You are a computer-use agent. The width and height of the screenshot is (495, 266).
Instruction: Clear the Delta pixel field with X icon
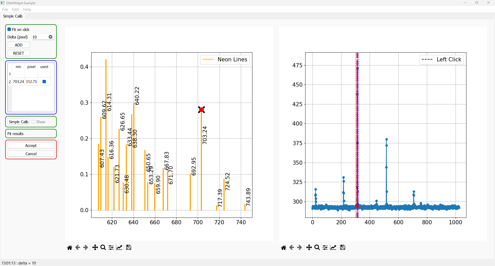51,37
